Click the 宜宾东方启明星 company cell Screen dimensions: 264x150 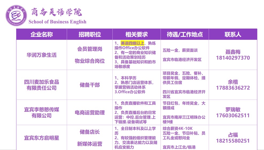tap(42, 138)
